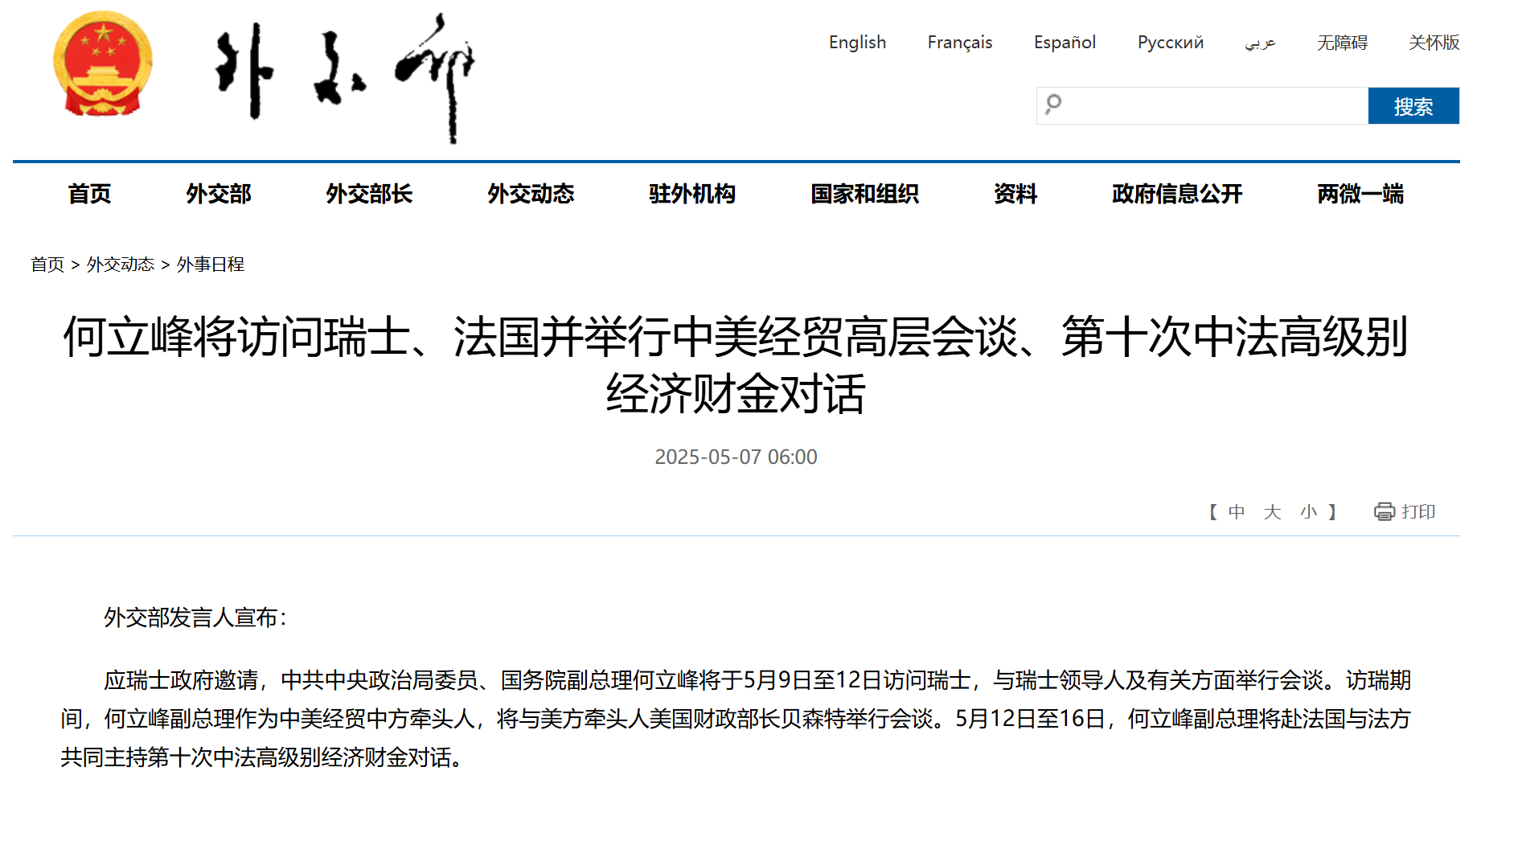This screenshot has height=845, width=1522.
Task: Open the Français version link
Action: (959, 43)
